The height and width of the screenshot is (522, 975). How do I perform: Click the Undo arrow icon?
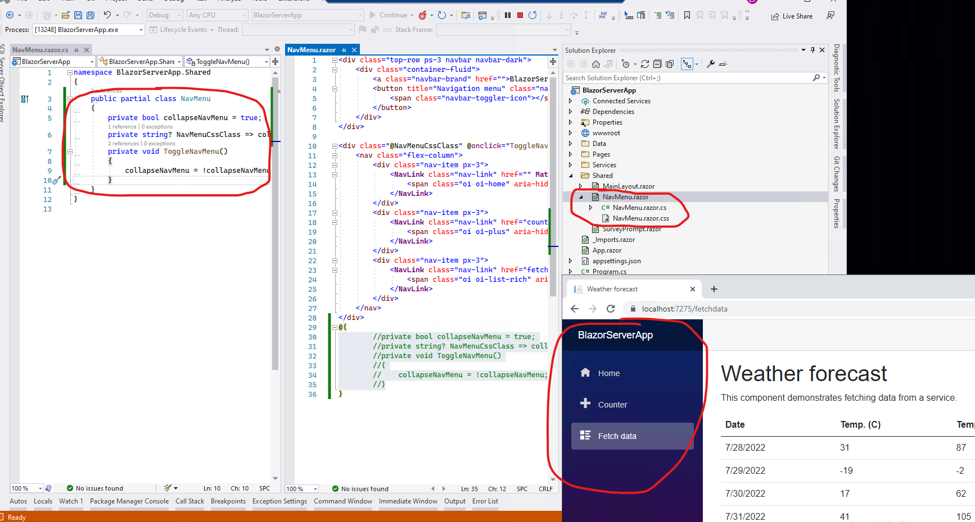coord(107,15)
